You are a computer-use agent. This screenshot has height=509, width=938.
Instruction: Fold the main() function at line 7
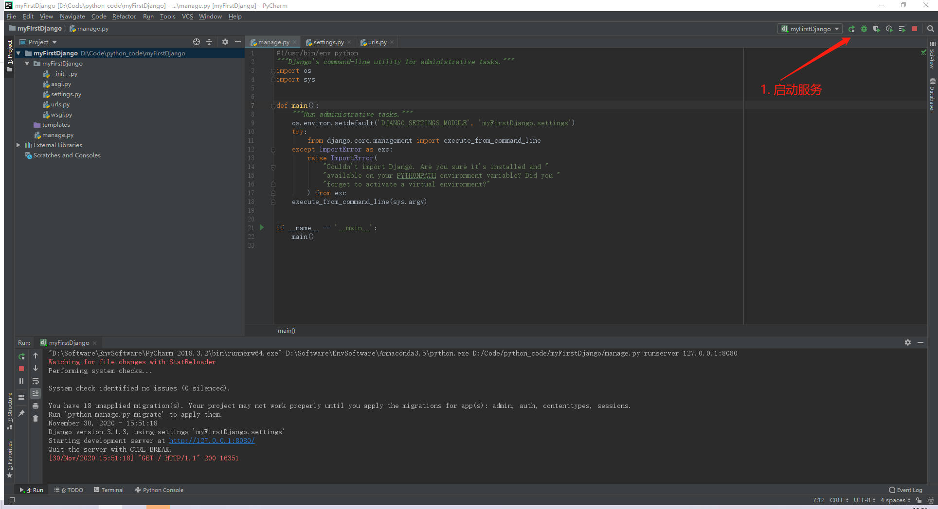(273, 106)
